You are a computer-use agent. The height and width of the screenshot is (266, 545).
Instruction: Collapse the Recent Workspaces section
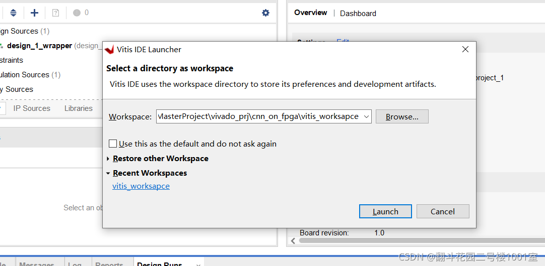coord(108,173)
